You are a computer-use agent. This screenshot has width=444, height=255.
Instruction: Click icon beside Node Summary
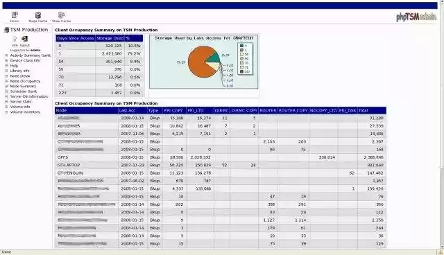[6, 86]
